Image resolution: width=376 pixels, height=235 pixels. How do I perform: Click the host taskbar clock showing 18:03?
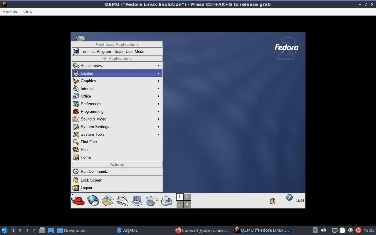pos(369,230)
